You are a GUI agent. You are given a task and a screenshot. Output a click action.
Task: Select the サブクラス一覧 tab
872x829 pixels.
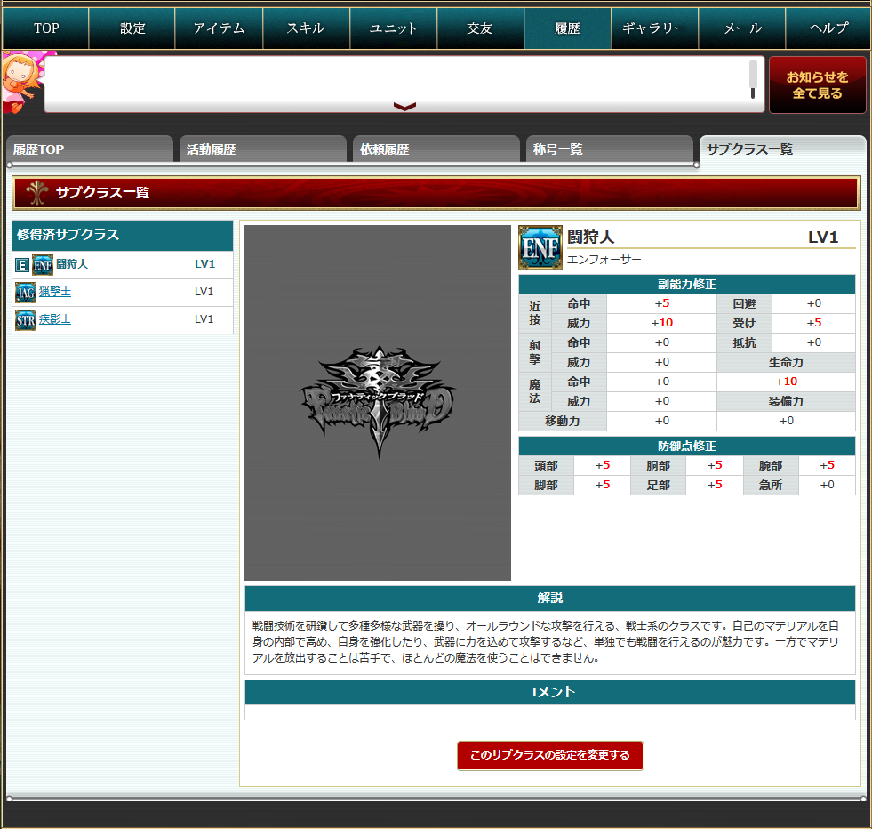(783, 149)
